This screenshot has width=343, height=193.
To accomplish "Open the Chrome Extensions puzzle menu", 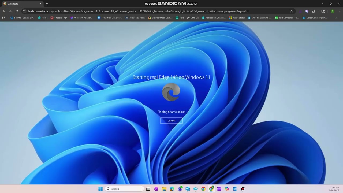I will tap(313, 11).
